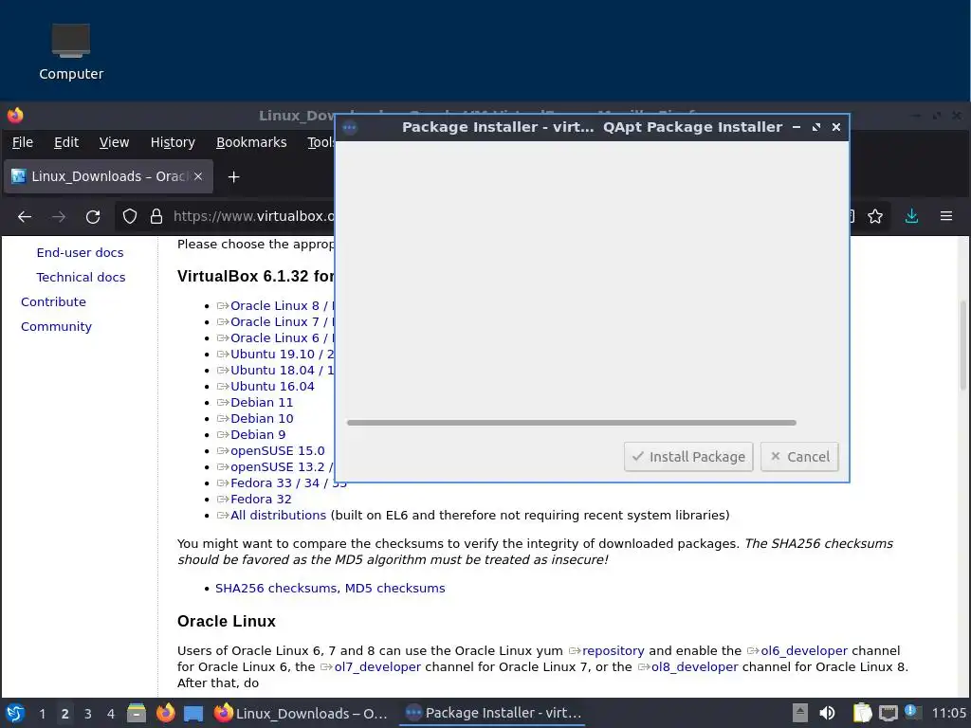Select the Linux_Downloads browser tab
Viewport: 971px width, 728px height.
point(108,176)
